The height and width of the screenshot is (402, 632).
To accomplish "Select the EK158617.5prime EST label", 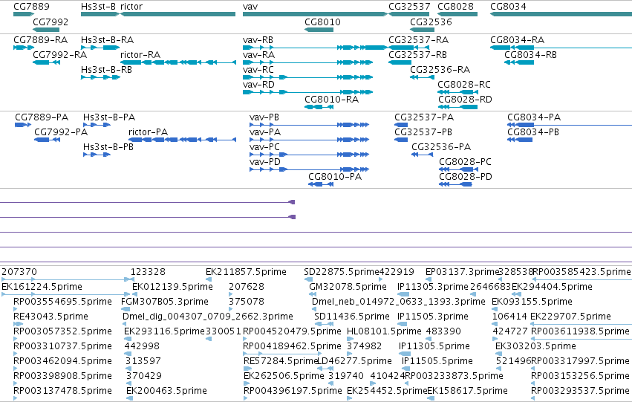I will [468, 391].
